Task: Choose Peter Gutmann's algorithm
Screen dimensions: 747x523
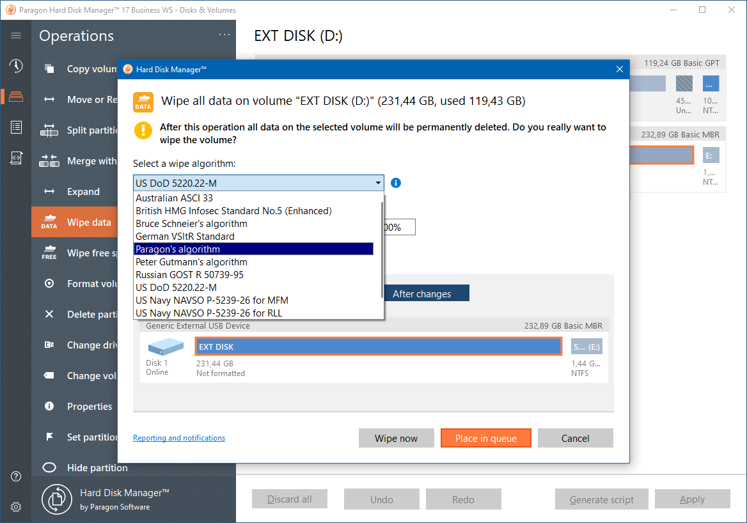Action: click(x=253, y=262)
